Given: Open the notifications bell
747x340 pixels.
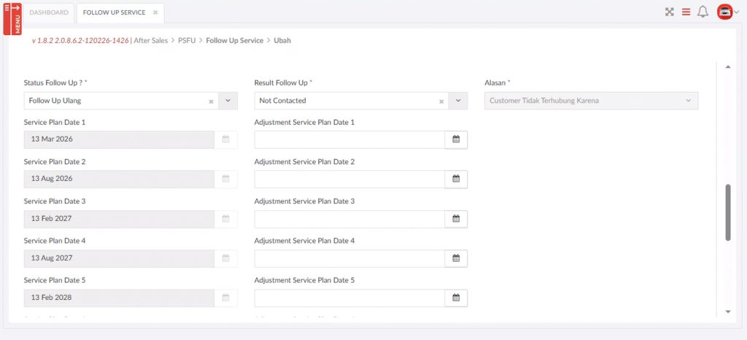Looking at the screenshot, I should [703, 12].
